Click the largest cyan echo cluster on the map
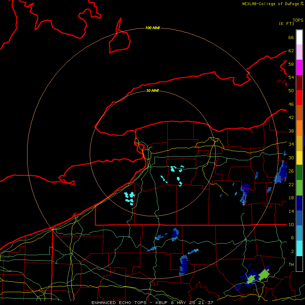305x305 pixels. pos(130,198)
